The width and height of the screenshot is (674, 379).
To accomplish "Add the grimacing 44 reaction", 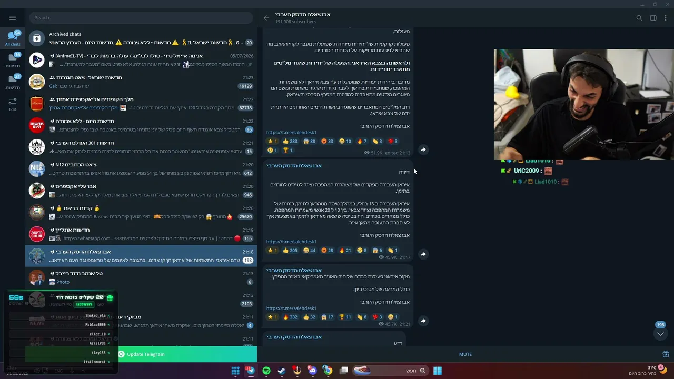I will coord(309,250).
